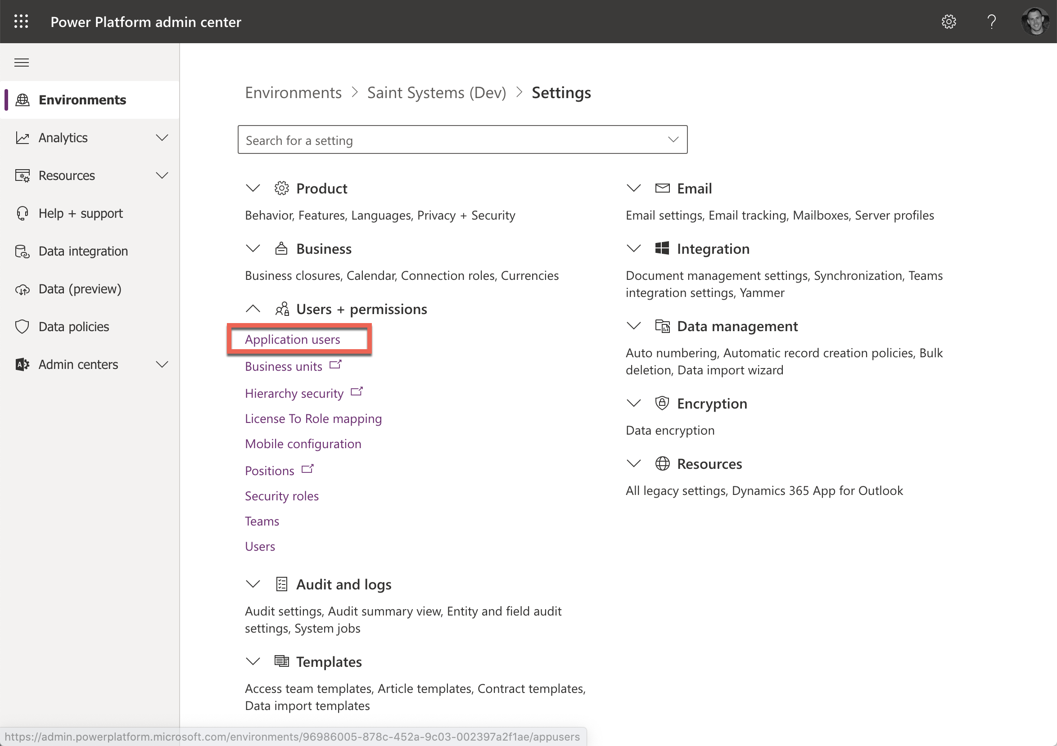Collapse the sidebar with the hamburger icon
This screenshot has height=746, width=1057.
tap(21, 62)
